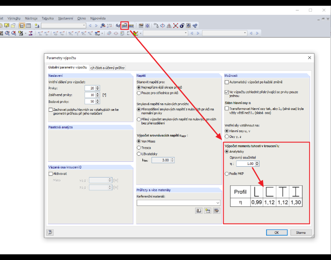Open the second toolbar row rightmost combo box
331x260 pixels.
[x=225, y=33]
